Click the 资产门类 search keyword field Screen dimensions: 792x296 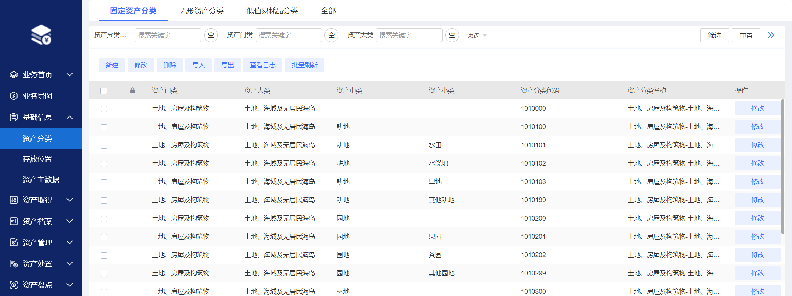click(x=288, y=35)
